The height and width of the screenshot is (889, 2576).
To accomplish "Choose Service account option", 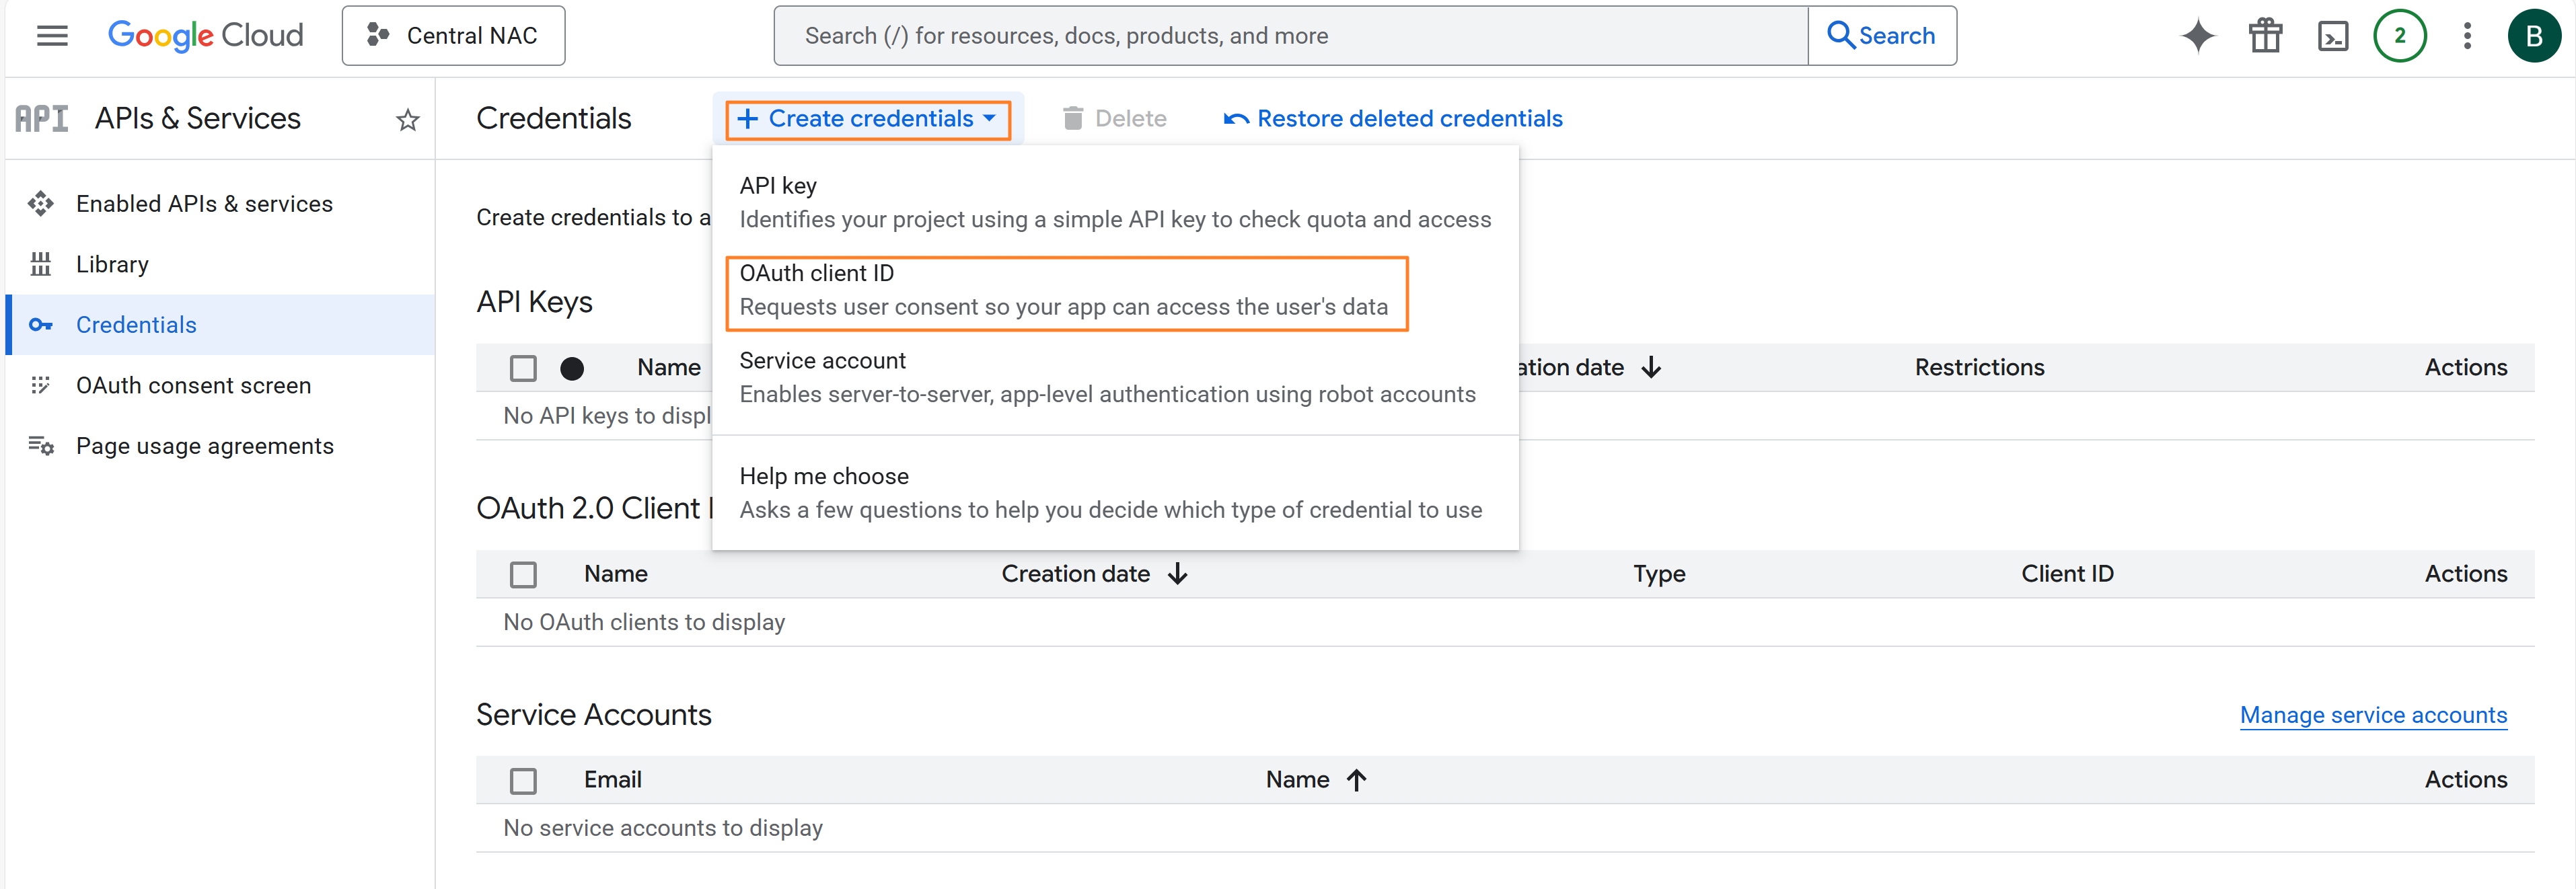I will 1115,377.
